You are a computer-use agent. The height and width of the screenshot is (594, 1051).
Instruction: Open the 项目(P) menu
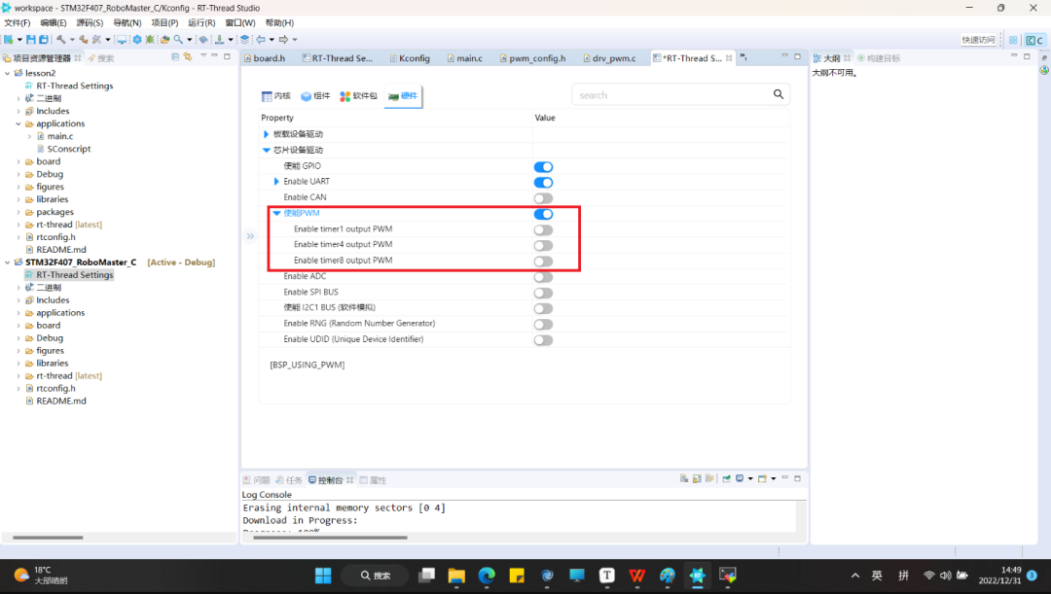point(164,22)
